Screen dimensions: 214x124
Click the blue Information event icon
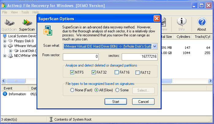click(x=5, y=94)
